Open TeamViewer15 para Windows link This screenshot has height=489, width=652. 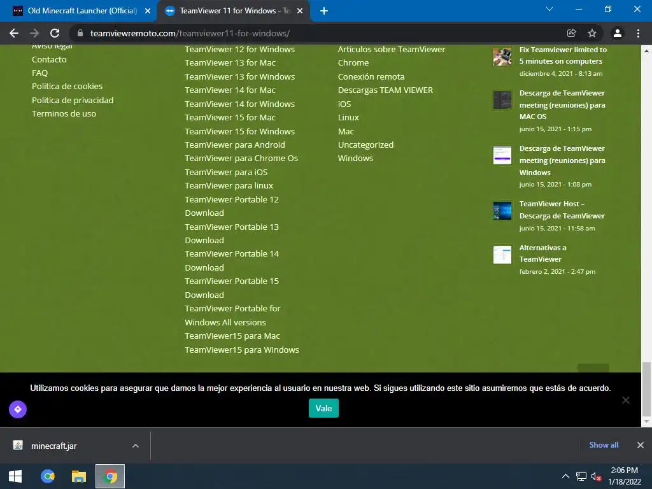click(242, 350)
